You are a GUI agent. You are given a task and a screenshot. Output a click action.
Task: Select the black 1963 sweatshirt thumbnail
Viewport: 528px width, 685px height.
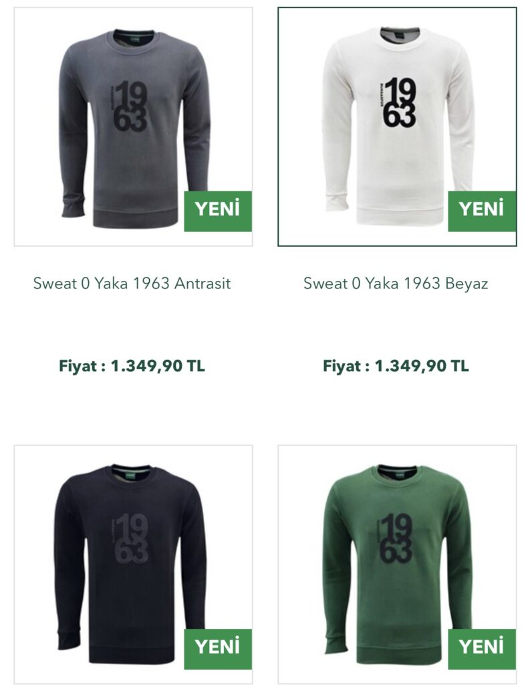pos(133,565)
